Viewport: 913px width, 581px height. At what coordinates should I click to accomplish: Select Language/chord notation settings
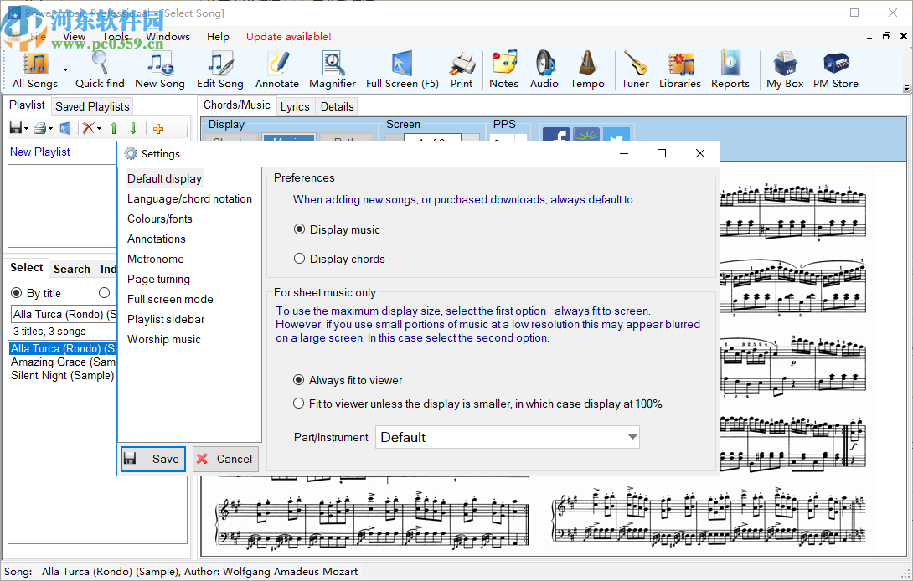click(190, 198)
